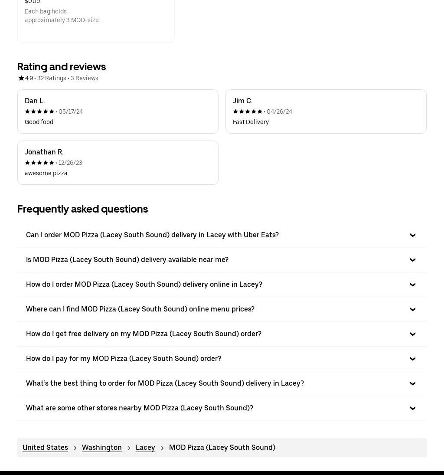
Task: Select Jim C. 'Fast Delivery' review card
Action: click(x=326, y=111)
